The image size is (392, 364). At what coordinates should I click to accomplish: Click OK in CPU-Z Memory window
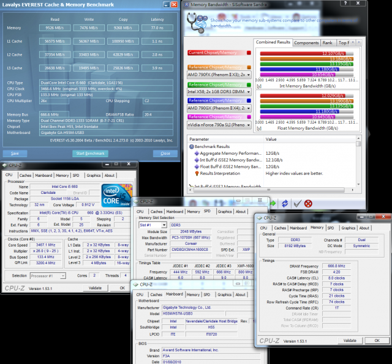point(377,341)
